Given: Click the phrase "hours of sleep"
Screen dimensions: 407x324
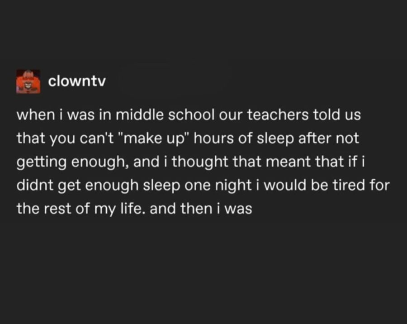Looking at the screenshot, I should pyautogui.click(x=244, y=138).
